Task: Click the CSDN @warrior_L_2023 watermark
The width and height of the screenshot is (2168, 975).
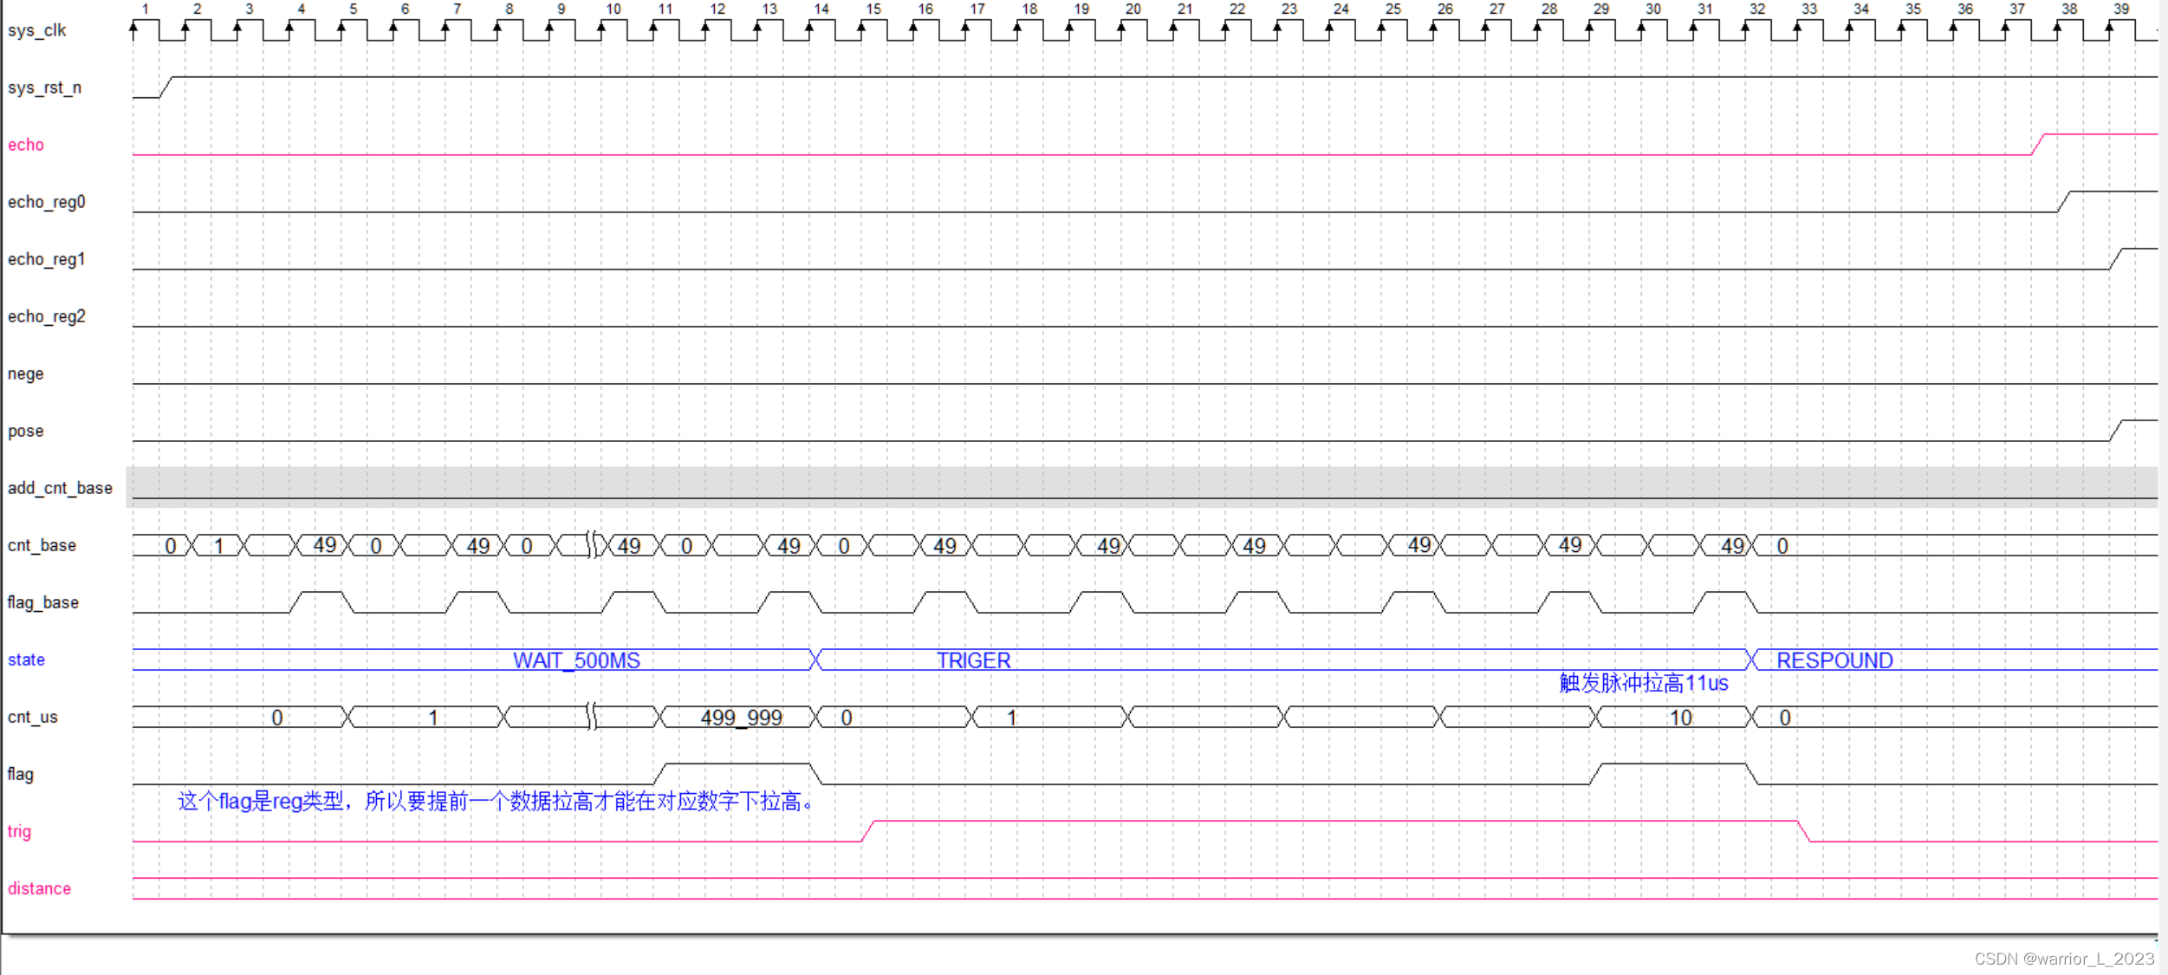Action: click(2064, 959)
